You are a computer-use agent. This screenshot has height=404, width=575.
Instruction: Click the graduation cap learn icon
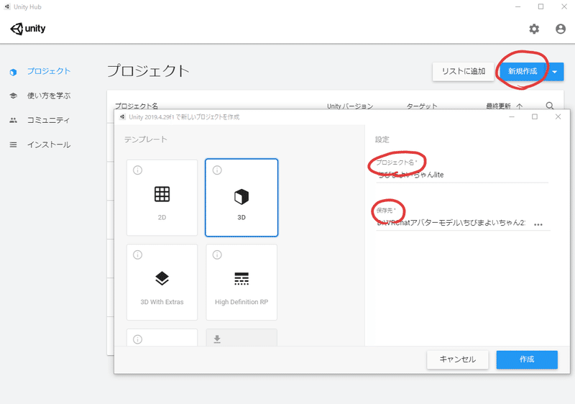[13, 96]
